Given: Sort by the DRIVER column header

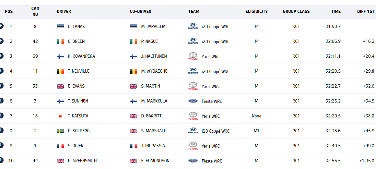Looking at the screenshot, I should point(64,11).
